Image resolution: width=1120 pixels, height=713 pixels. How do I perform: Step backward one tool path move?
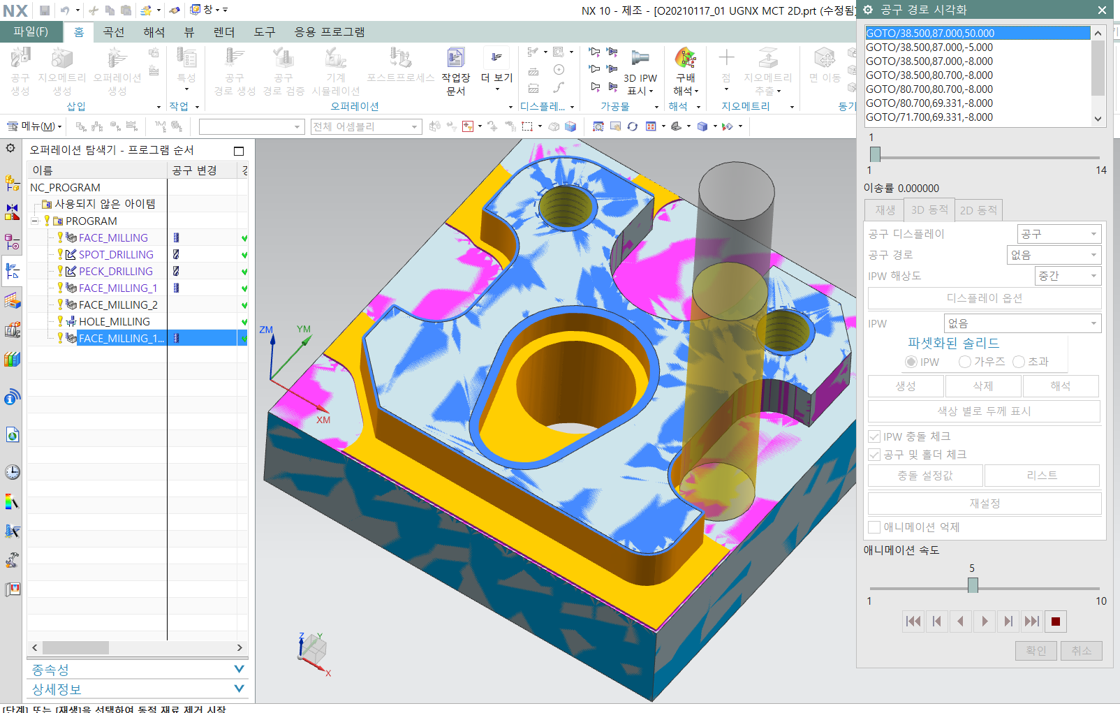pos(937,622)
